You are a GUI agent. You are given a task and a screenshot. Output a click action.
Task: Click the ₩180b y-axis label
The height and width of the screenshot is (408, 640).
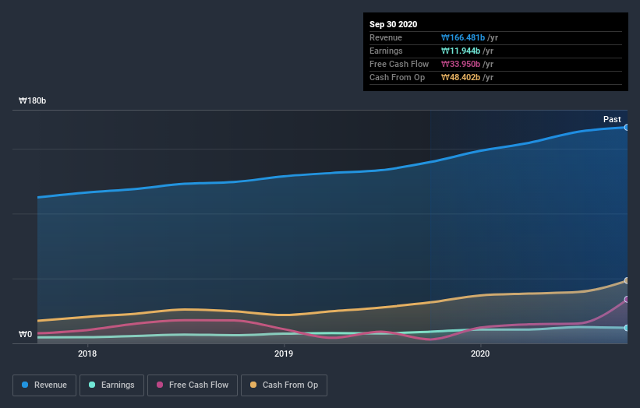[x=32, y=100]
